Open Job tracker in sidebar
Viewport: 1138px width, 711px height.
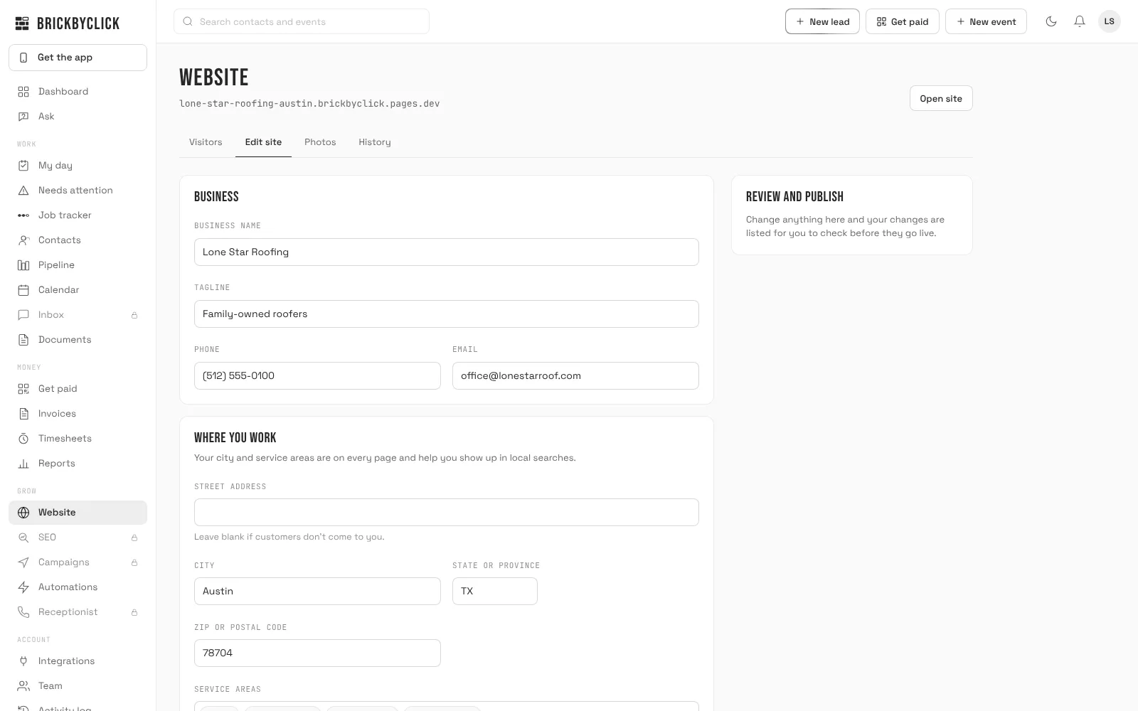click(x=78, y=215)
